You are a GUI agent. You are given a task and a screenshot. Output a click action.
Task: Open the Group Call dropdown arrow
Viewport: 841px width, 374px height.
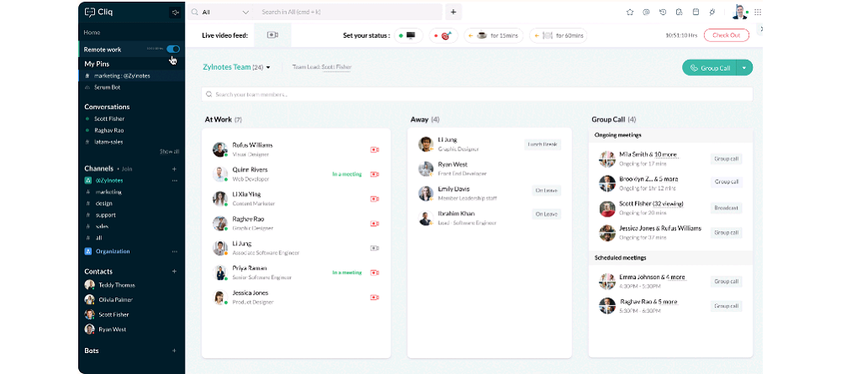[x=744, y=68]
